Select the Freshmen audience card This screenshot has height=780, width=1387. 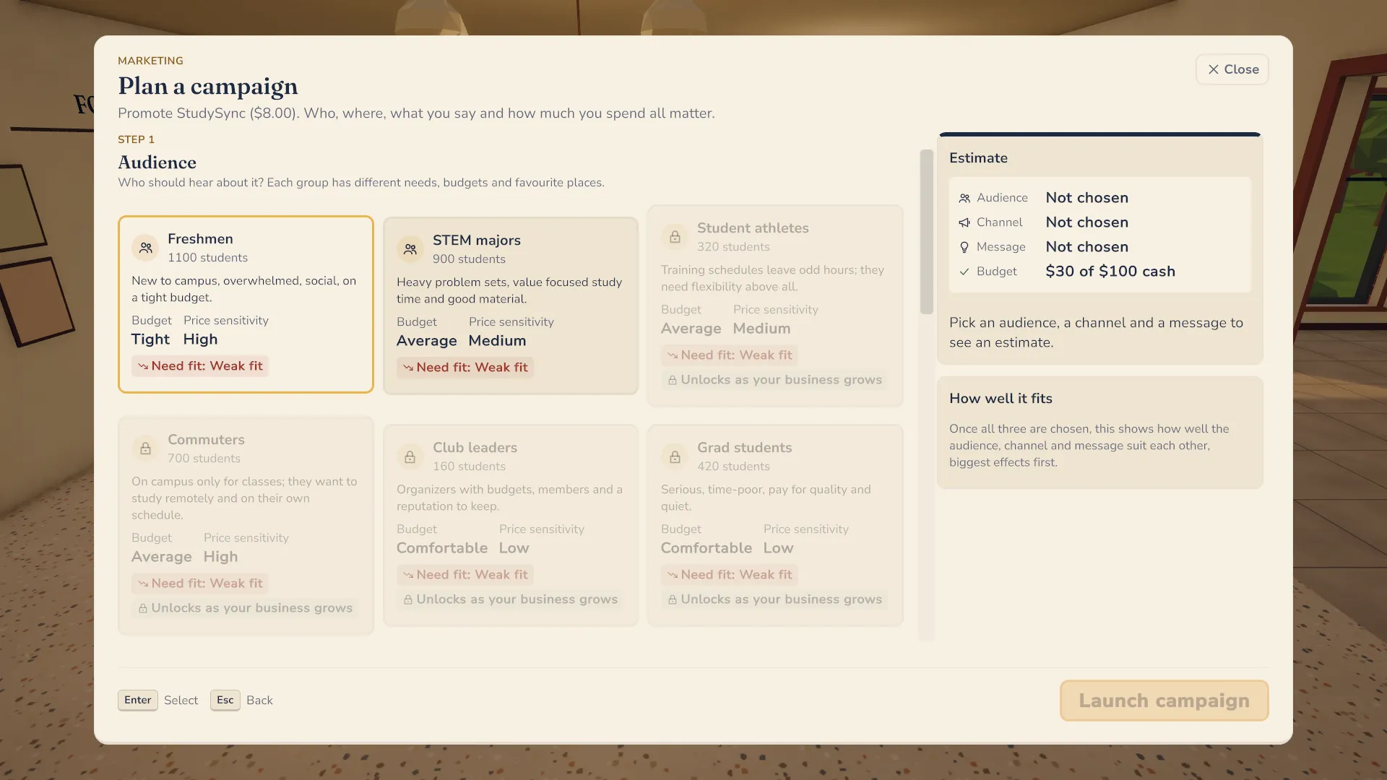[x=246, y=304]
